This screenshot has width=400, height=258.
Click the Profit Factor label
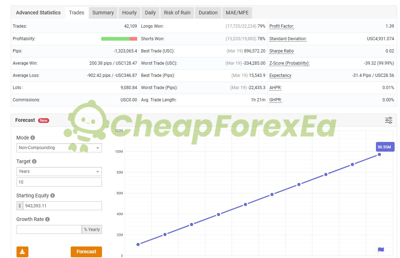[282, 26]
